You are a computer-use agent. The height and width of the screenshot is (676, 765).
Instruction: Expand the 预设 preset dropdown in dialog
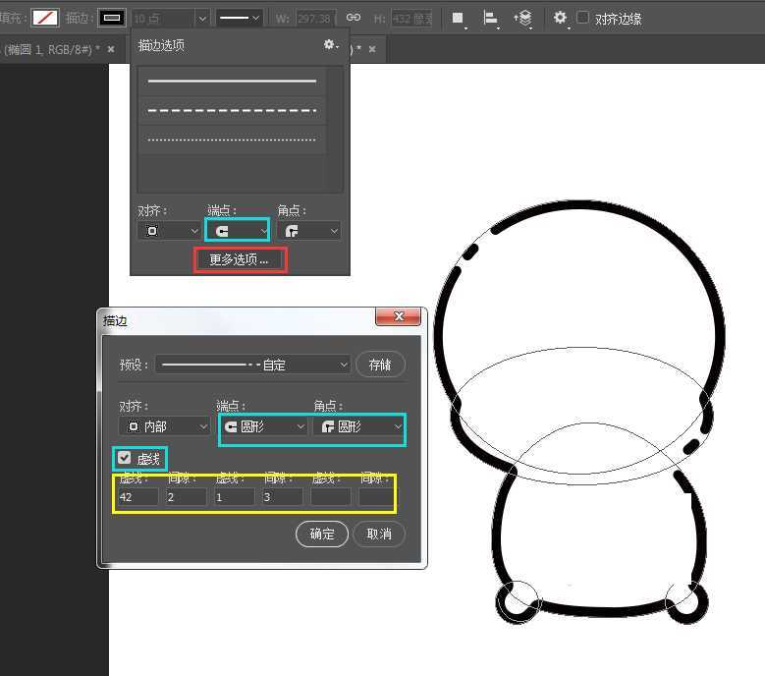tap(252, 365)
